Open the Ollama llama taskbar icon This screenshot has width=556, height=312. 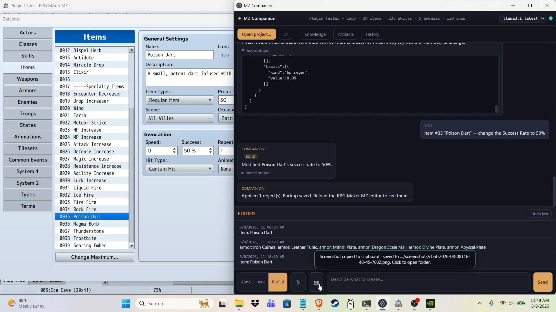pyautogui.click(x=351, y=303)
